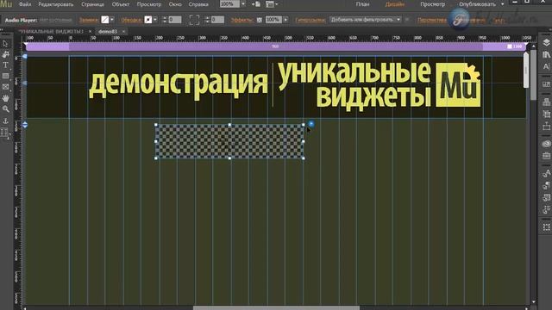Open the Просмотр menu in menu bar
The width and height of the screenshot is (552, 310).
[x=149, y=4]
